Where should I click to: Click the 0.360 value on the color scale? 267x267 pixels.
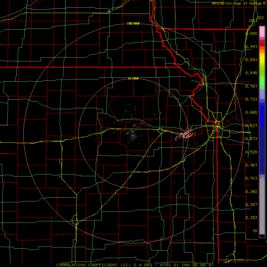[x=251, y=192]
